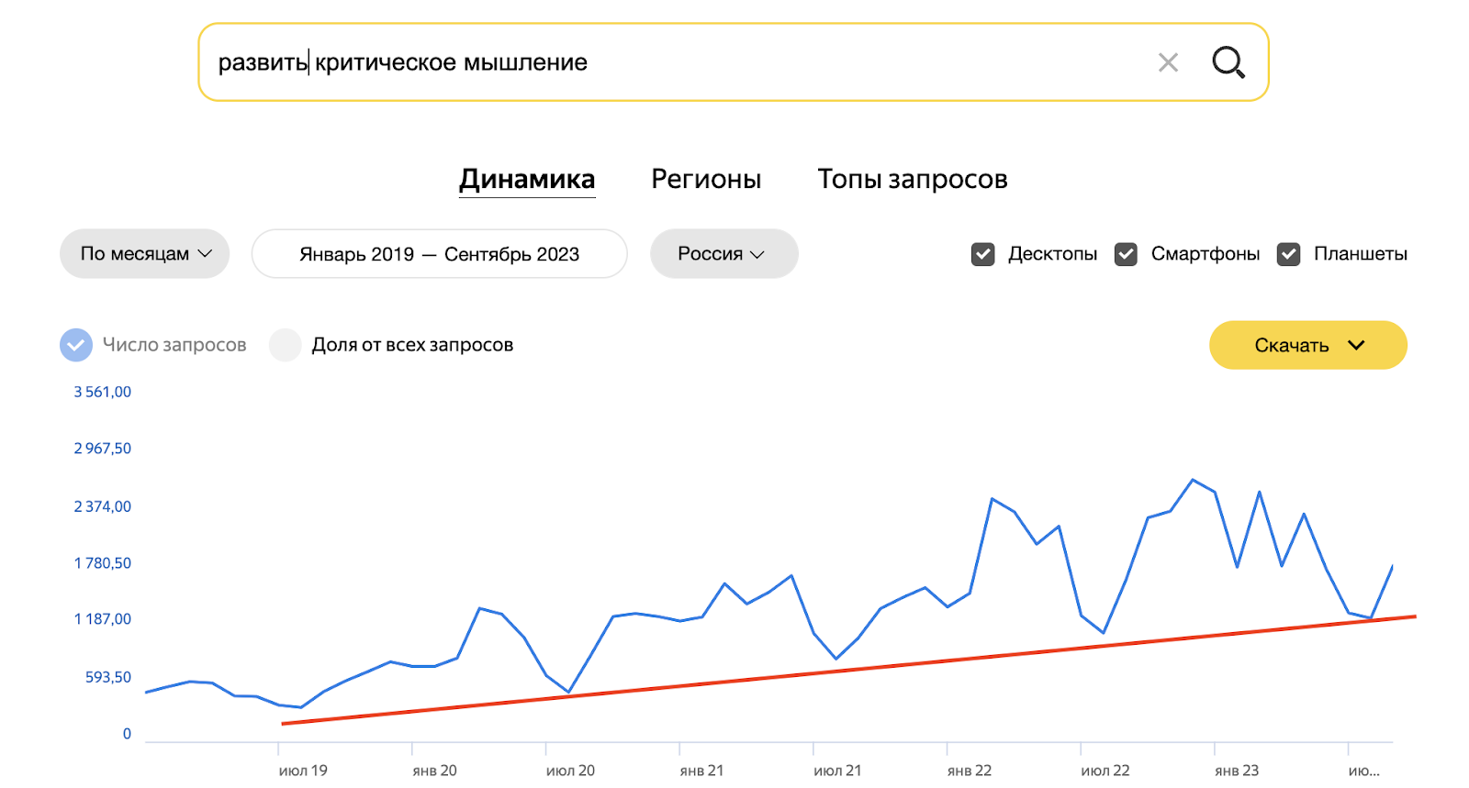Click the янв 23 x-axis label
1469x788 pixels.
click(x=1237, y=771)
